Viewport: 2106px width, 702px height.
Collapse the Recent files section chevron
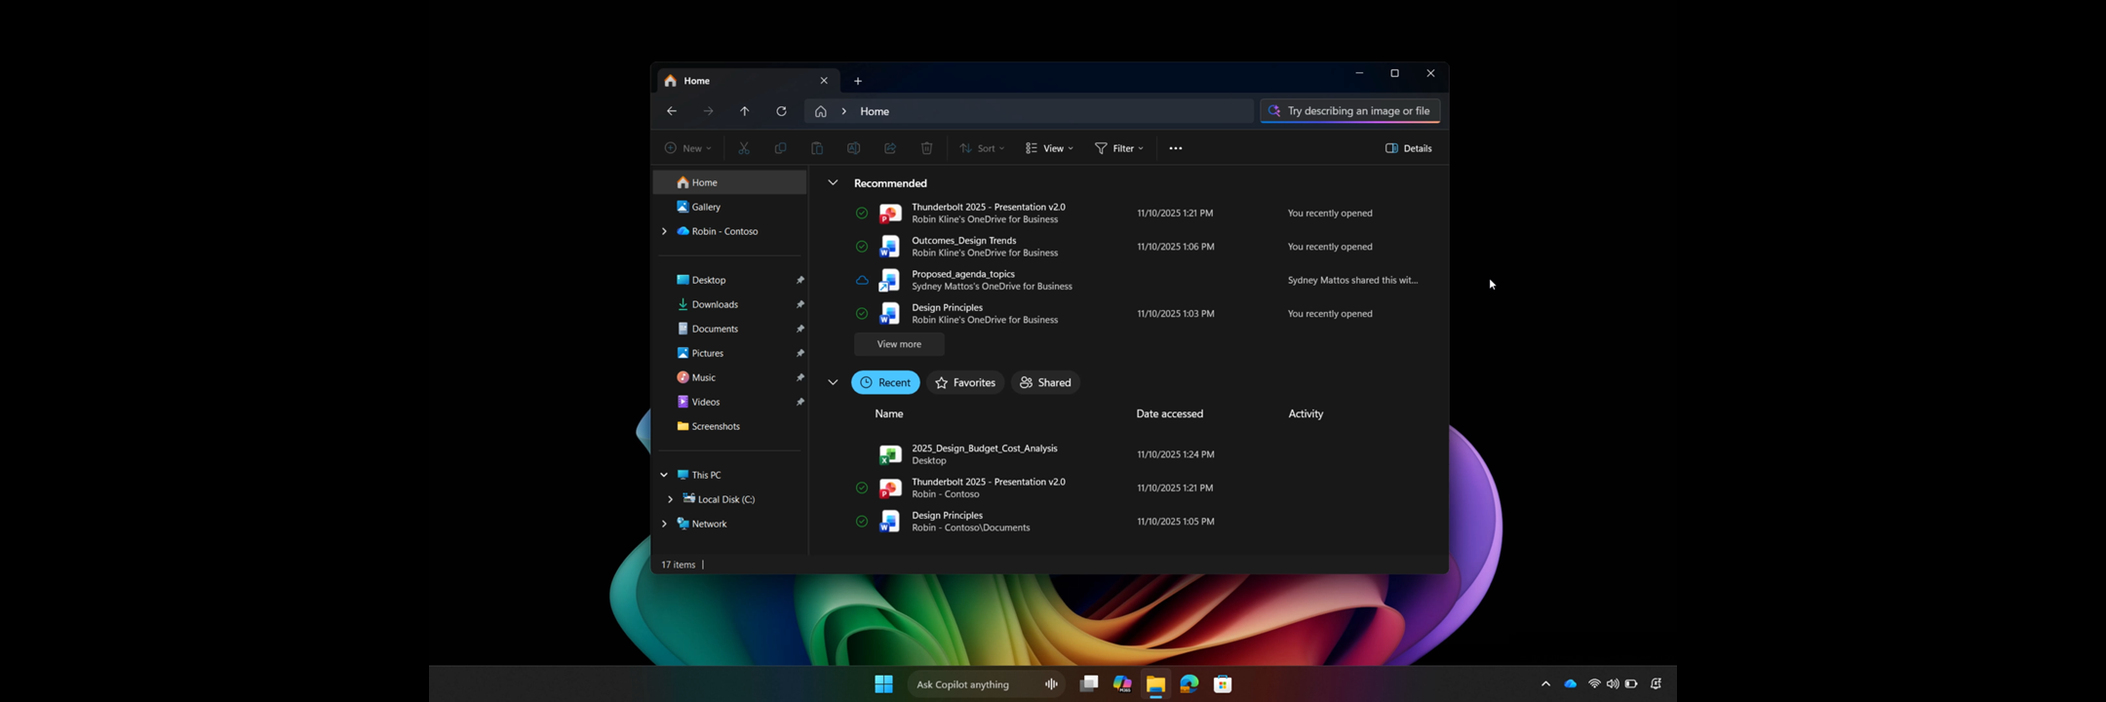[833, 382]
